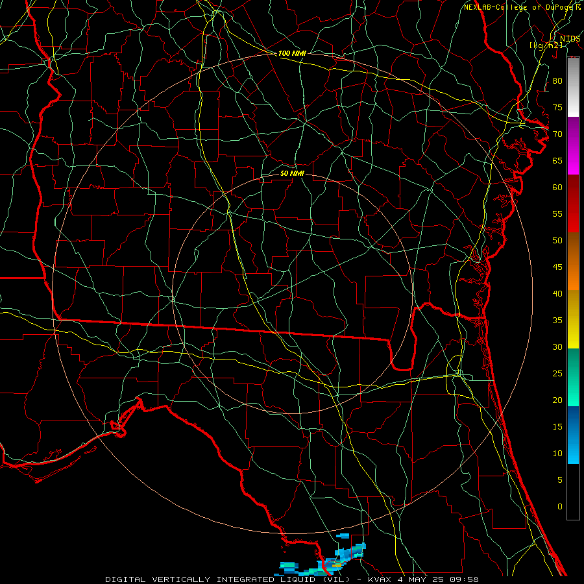
Task: Click the KVAX 4 MAY 25 09:58 timestamp
Action: click(x=423, y=579)
